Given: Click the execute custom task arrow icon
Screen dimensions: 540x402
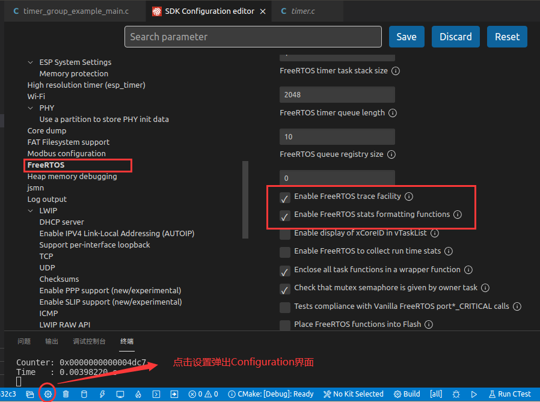Looking at the screenshot, I should [x=174, y=394].
